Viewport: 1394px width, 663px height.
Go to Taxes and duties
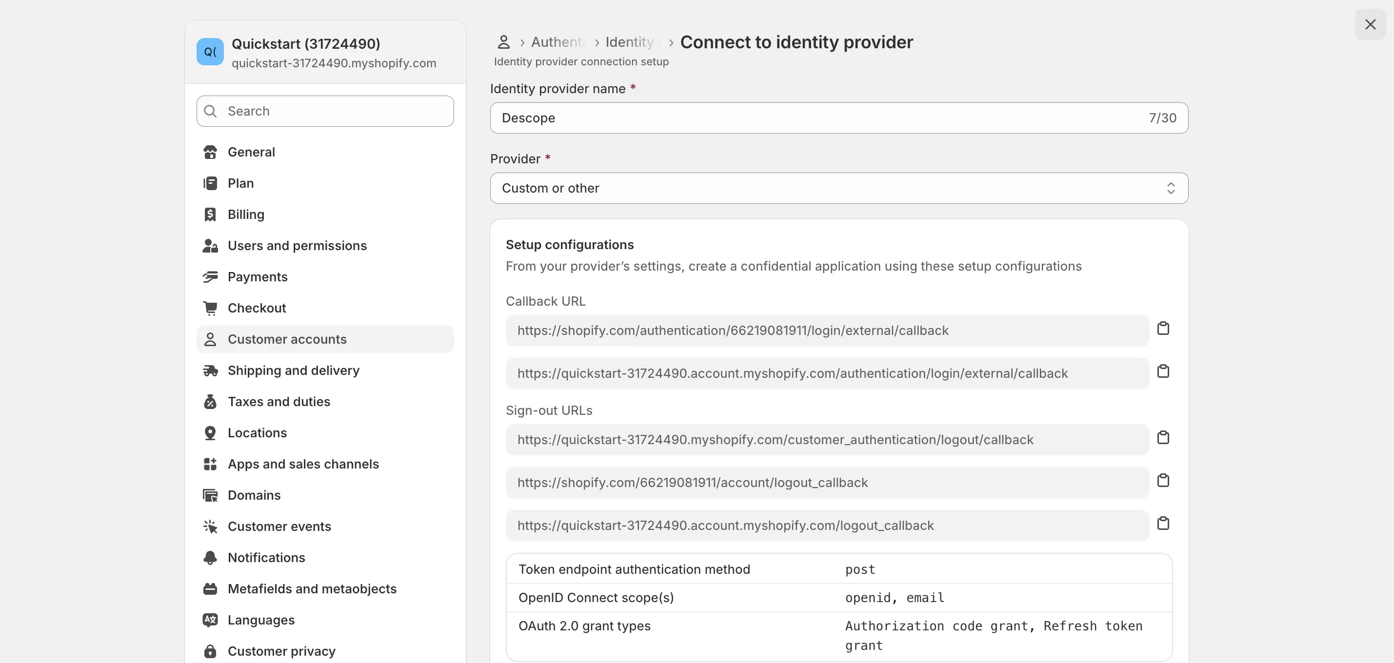pyautogui.click(x=325, y=402)
